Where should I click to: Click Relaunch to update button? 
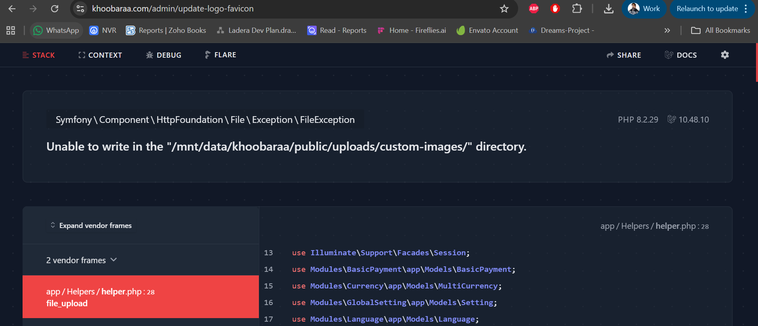[x=707, y=9]
